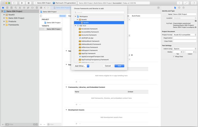Viewport: 198px width, 127px height.
Task: Open the Symbol navigator
Action: pyautogui.click(x=11, y=8)
